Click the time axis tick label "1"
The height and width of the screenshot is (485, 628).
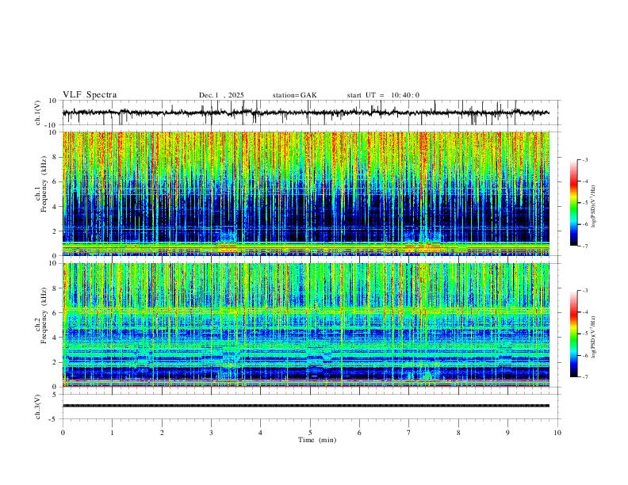coord(112,433)
